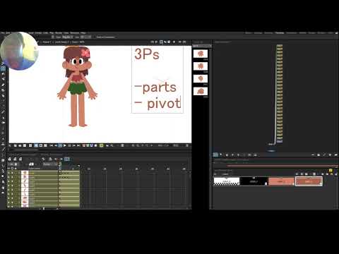
Task: Click the highlighted icon at the left of the Node view toolbar
Action: (215, 155)
